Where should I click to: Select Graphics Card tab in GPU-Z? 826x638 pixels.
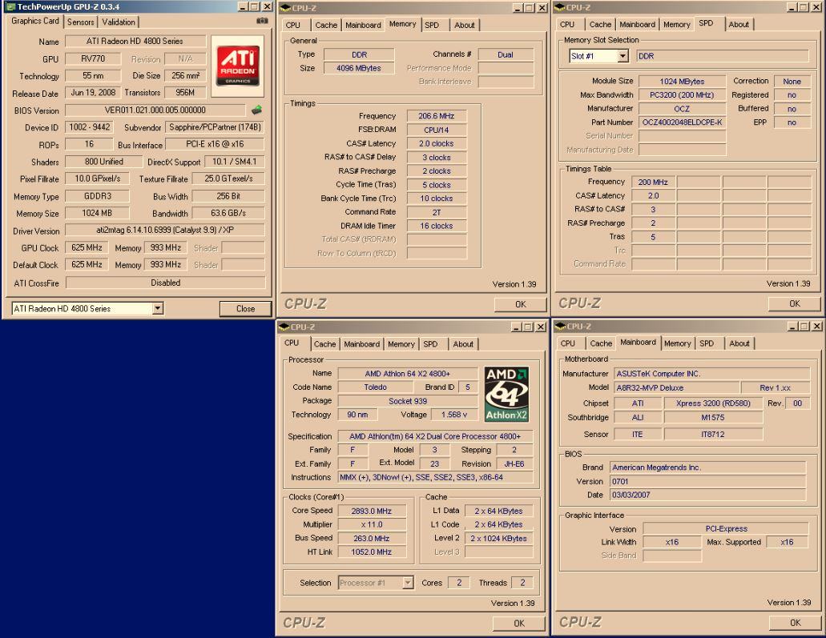(35, 21)
